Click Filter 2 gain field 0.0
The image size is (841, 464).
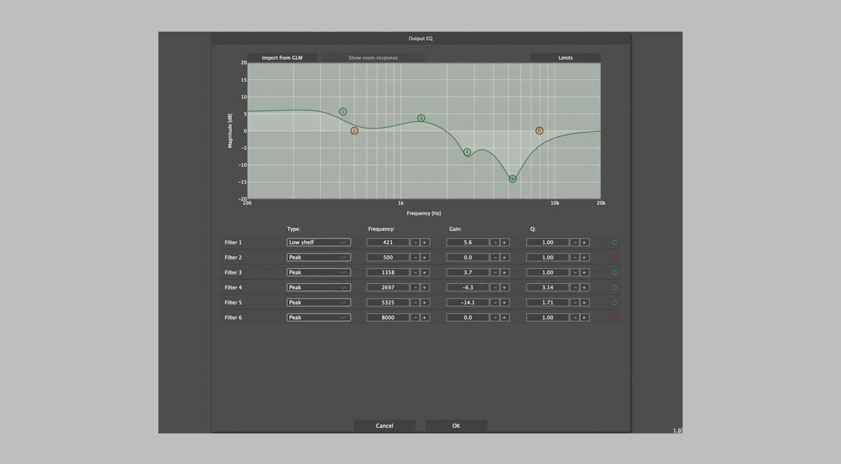(x=467, y=257)
